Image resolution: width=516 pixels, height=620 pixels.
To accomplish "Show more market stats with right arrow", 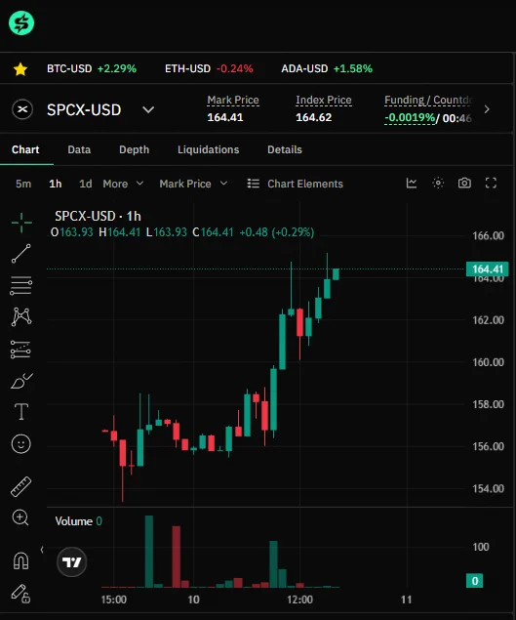I will tap(487, 109).
